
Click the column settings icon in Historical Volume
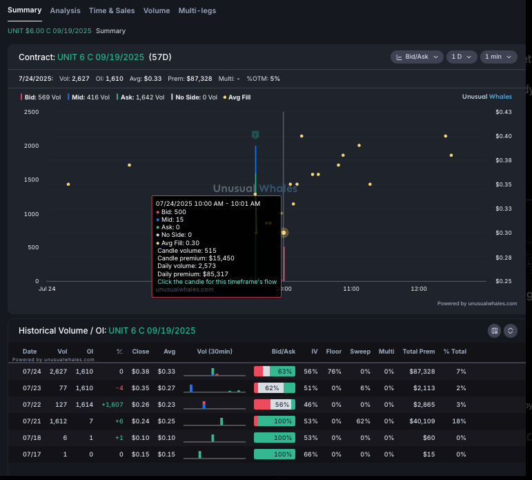pyautogui.click(x=494, y=331)
